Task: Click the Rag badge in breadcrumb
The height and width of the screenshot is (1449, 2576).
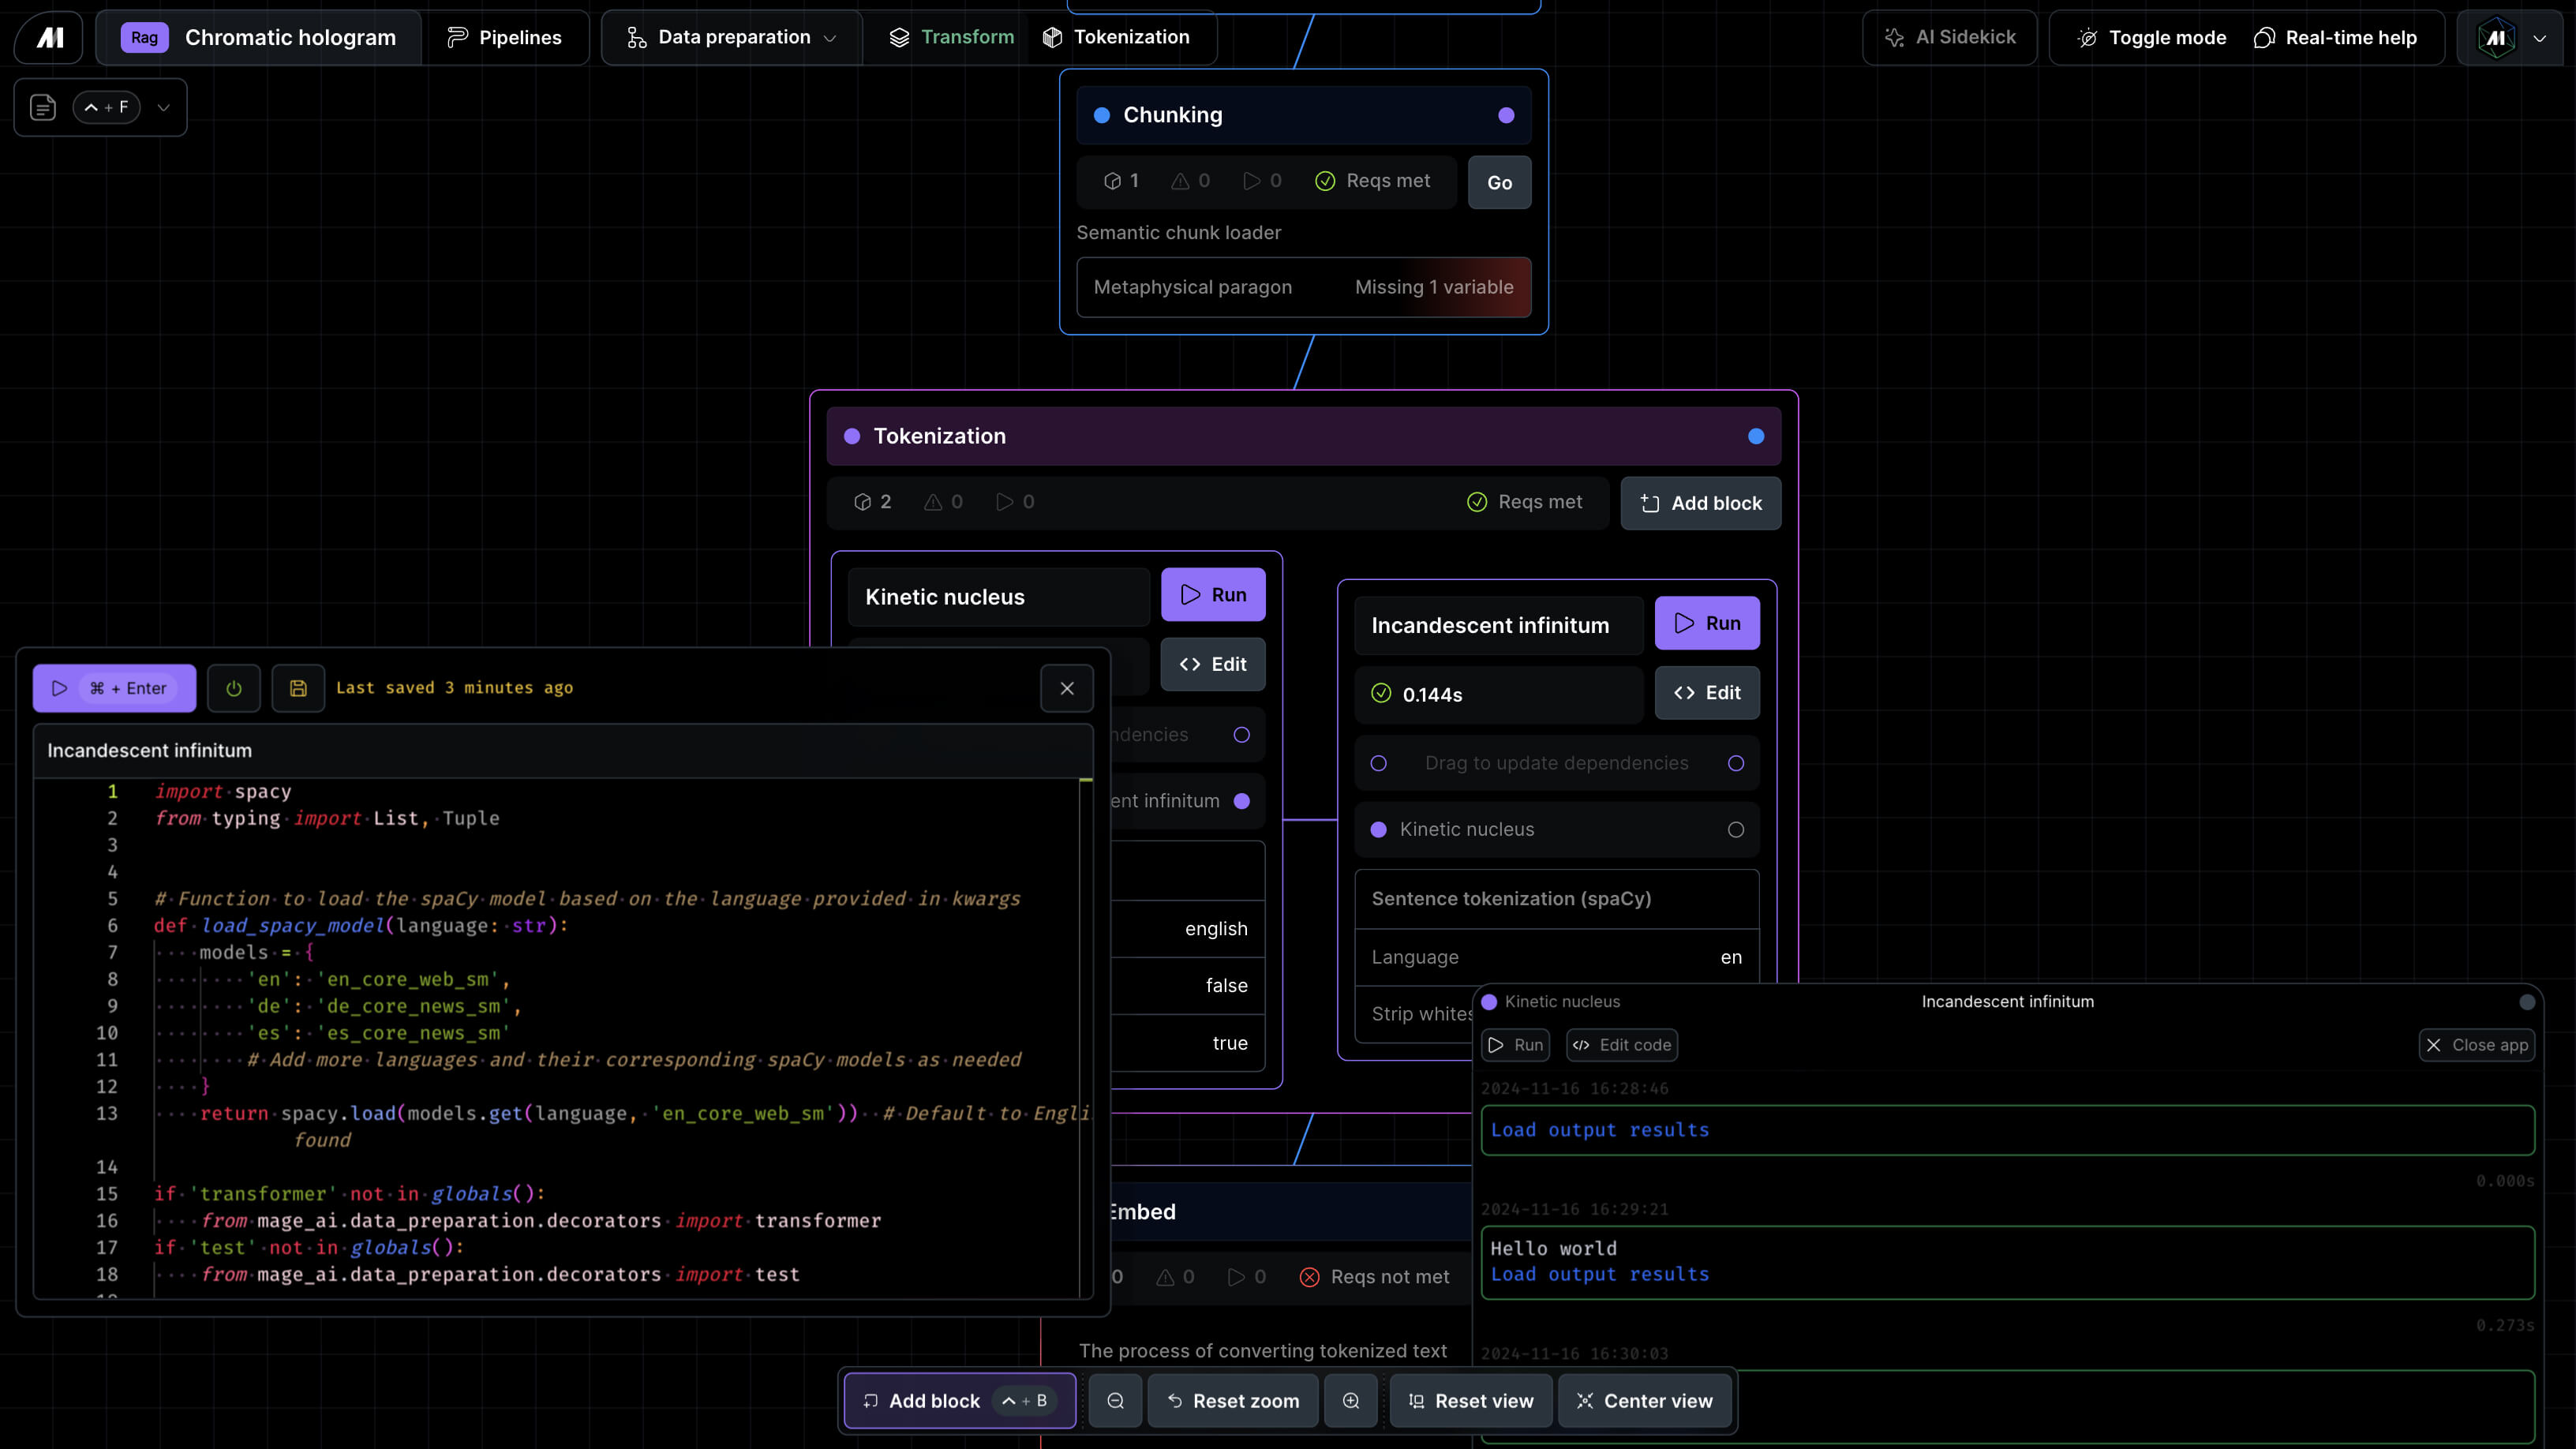Action: (x=144, y=37)
